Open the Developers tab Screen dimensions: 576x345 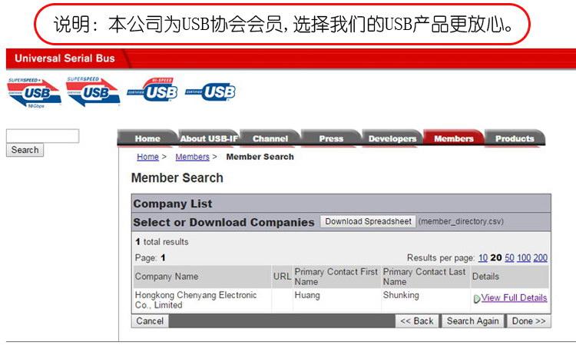click(392, 138)
